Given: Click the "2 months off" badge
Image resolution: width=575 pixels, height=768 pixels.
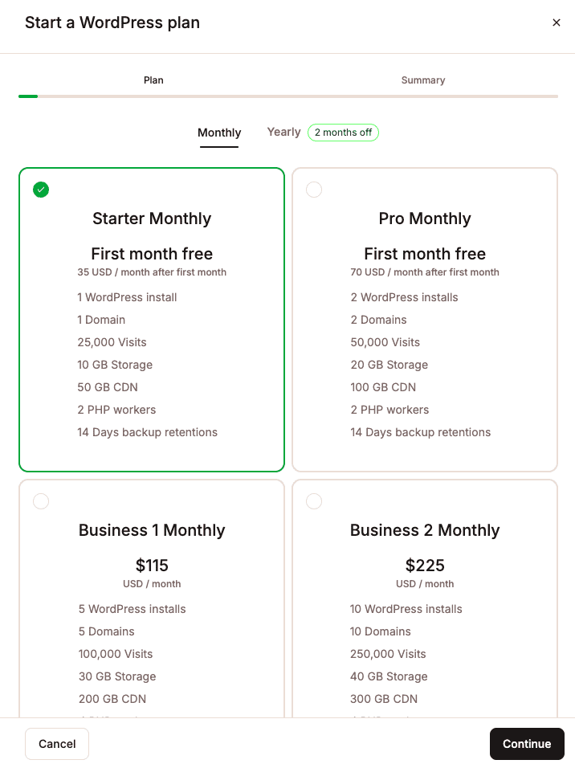Looking at the screenshot, I should (343, 133).
